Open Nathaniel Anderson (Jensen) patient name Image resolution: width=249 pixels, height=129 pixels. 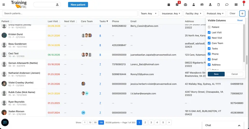point(24,73)
